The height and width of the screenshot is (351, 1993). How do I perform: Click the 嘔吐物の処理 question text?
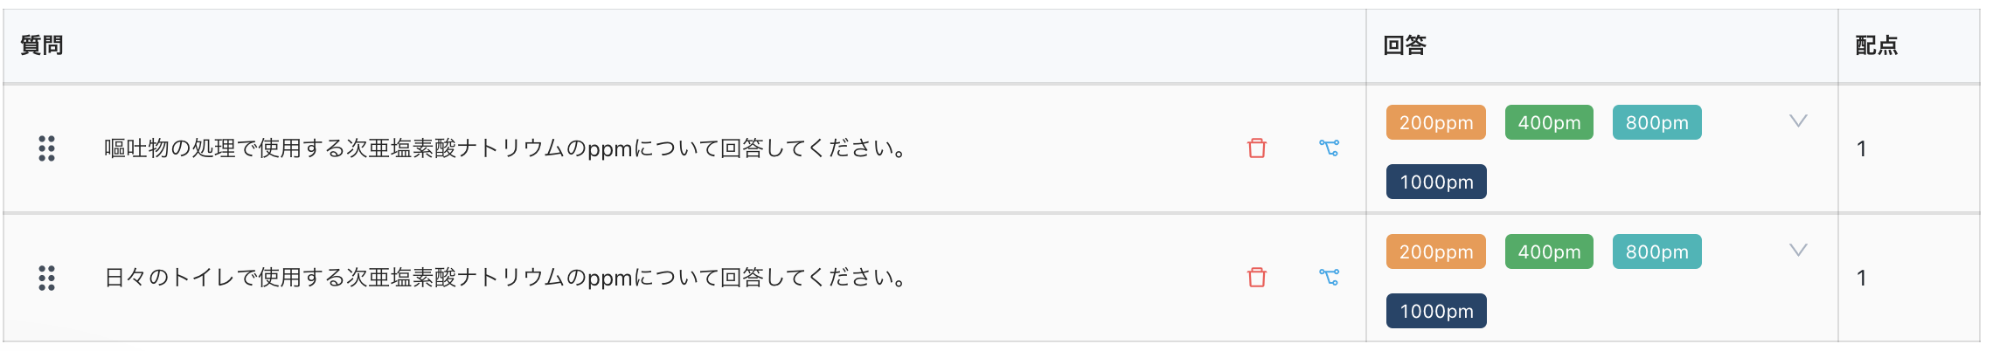[x=505, y=148]
